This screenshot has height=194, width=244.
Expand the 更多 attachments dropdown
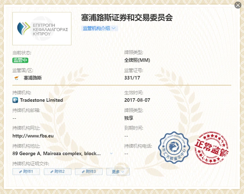tap(118, 172)
